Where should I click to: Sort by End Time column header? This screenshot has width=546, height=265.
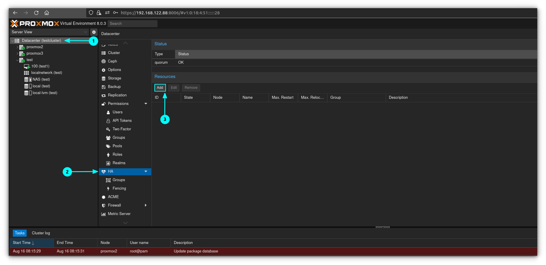click(75, 243)
